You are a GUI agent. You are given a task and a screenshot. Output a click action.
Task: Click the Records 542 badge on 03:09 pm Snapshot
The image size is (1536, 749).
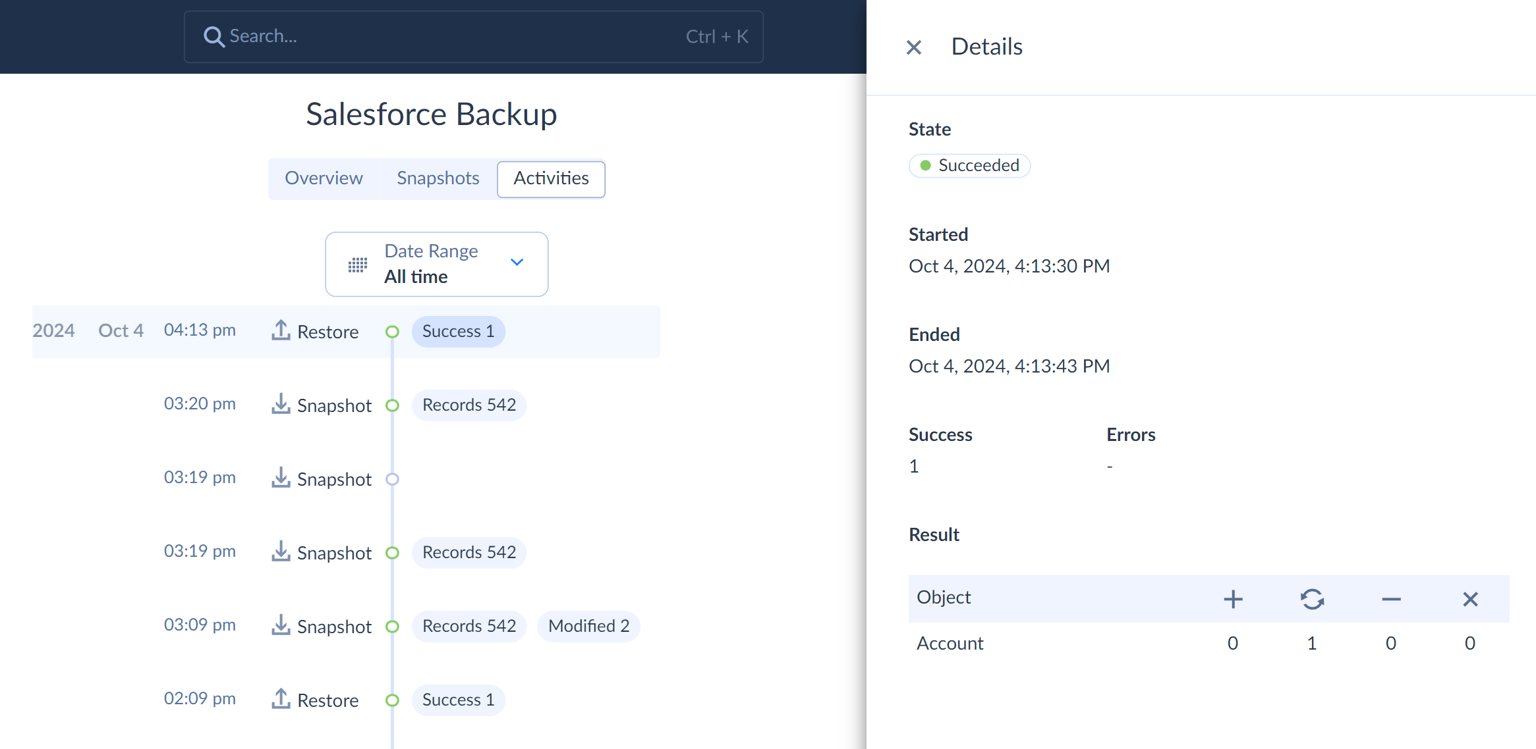469,626
